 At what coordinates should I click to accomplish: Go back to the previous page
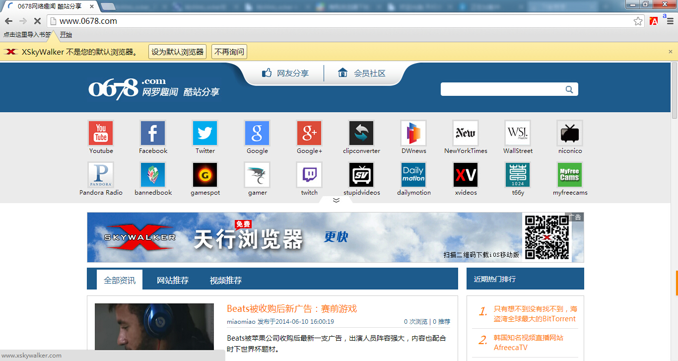click(x=8, y=21)
